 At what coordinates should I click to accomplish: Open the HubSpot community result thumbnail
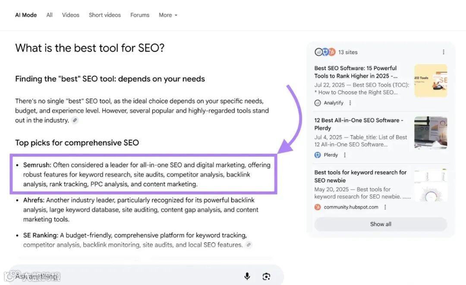[x=431, y=185]
